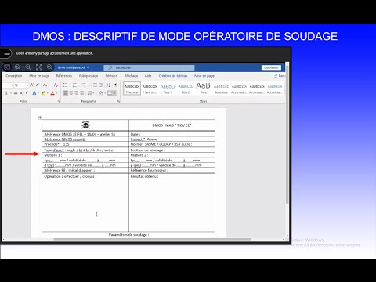The width and height of the screenshot is (376, 282).
Task: Open the Références ribbon tab
Action: [x=64, y=76]
